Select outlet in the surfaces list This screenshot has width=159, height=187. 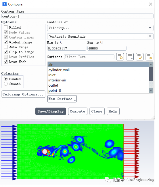98,85
